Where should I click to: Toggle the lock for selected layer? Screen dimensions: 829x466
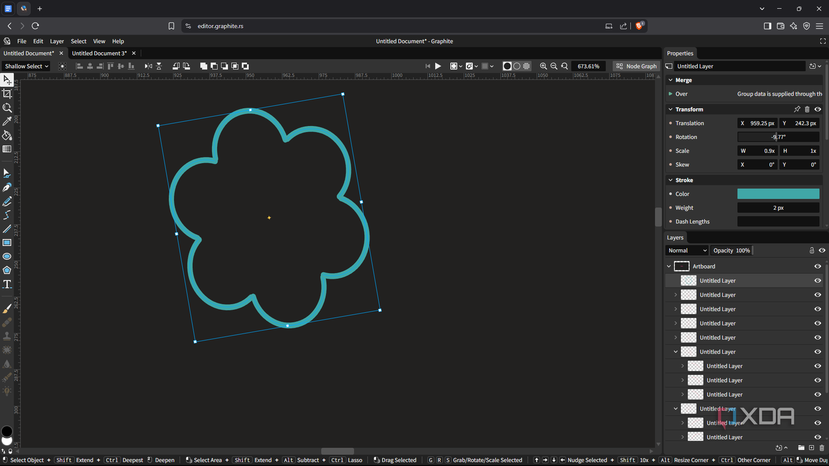point(812,251)
